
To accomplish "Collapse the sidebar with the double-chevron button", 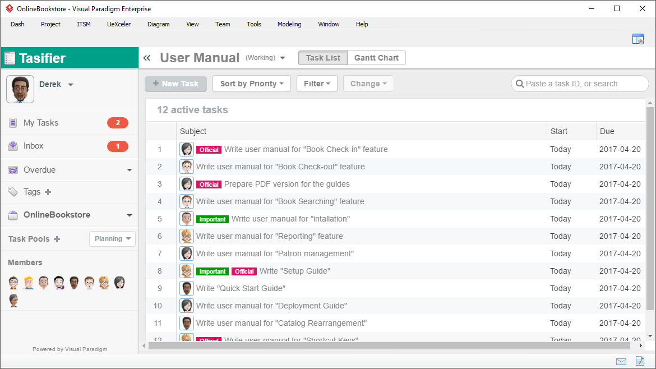I will [x=146, y=57].
